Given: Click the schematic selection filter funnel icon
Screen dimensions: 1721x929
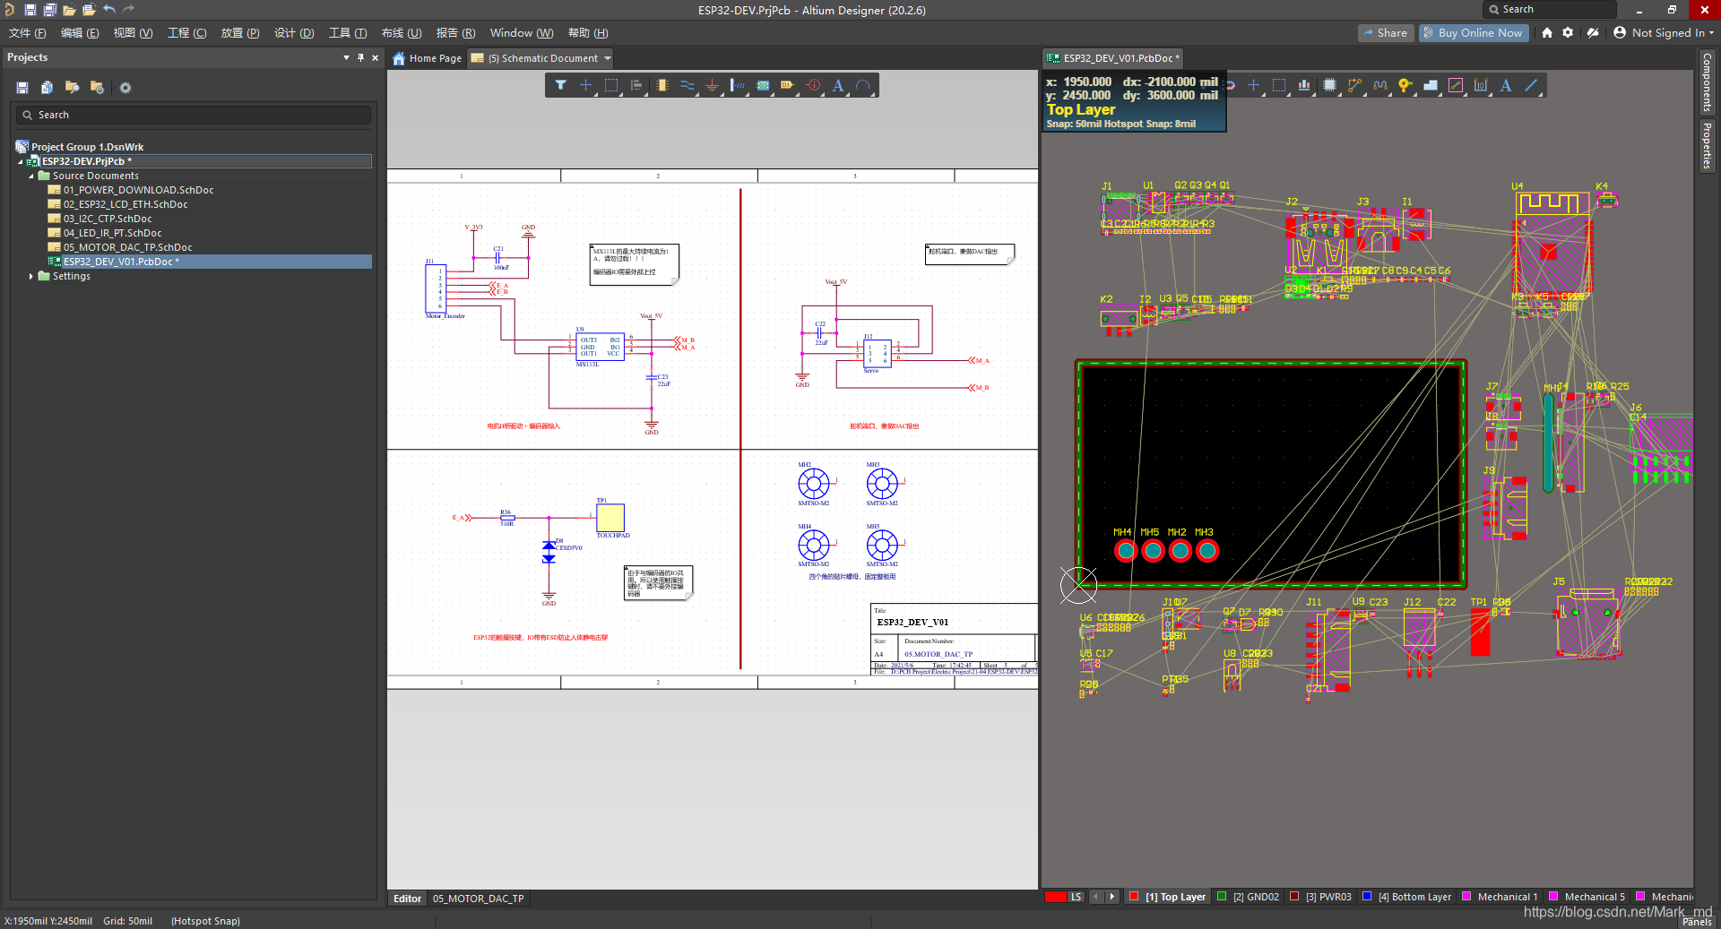Looking at the screenshot, I should (560, 86).
